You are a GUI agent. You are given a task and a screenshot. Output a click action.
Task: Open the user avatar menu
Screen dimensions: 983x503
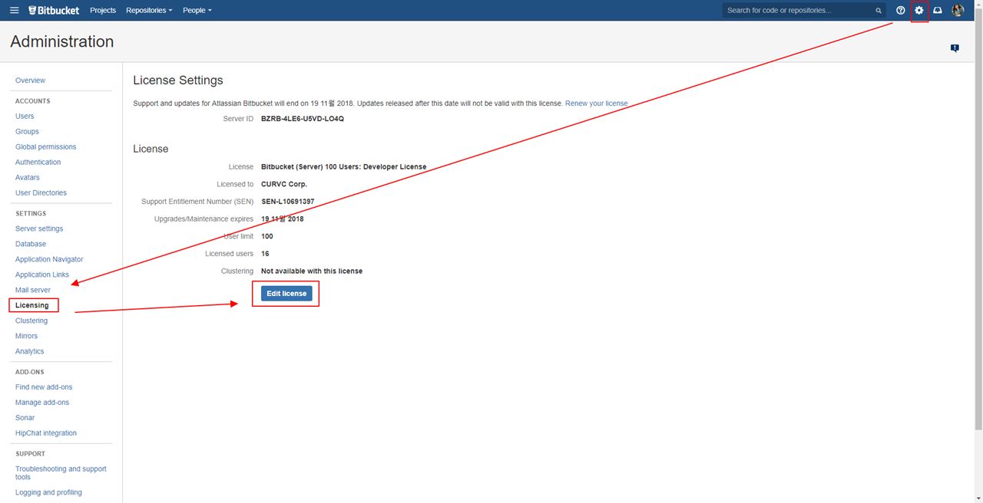pyautogui.click(x=958, y=11)
